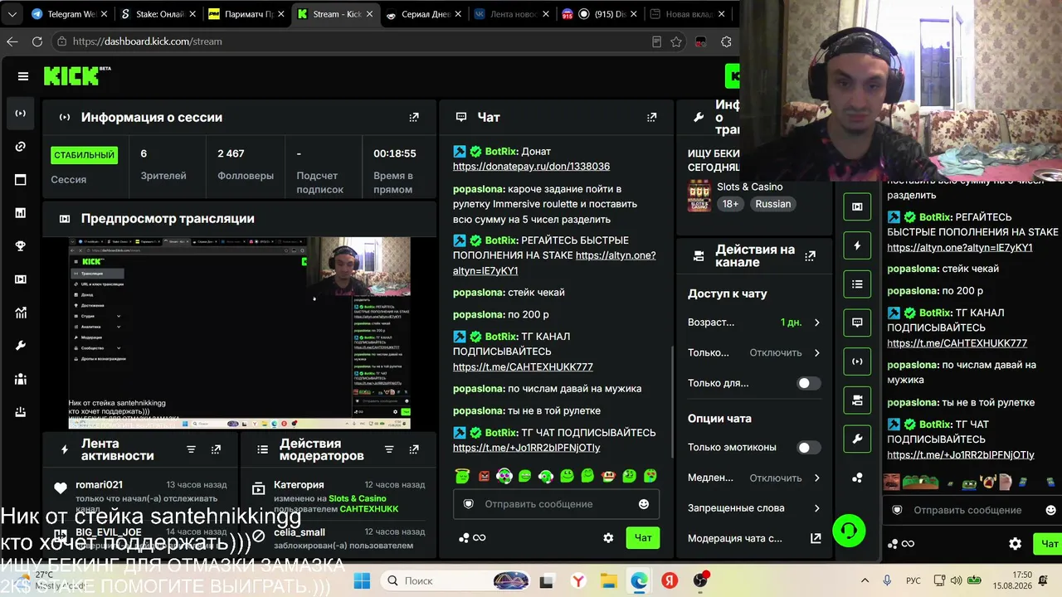Click the trophy icon in the left sidebar
Screen dimensions: 1062x597
pos(21,246)
